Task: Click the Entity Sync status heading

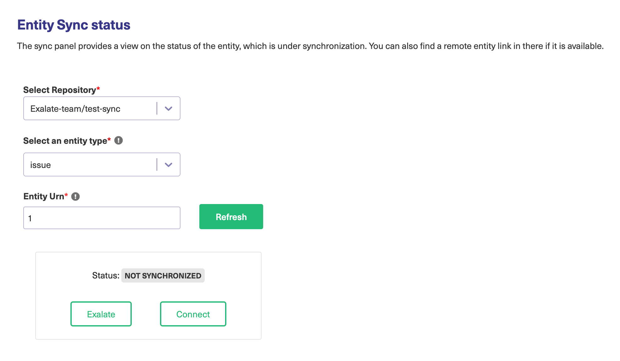Action: [74, 25]
